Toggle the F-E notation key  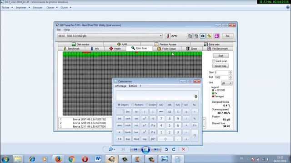[x=120, y=139]
